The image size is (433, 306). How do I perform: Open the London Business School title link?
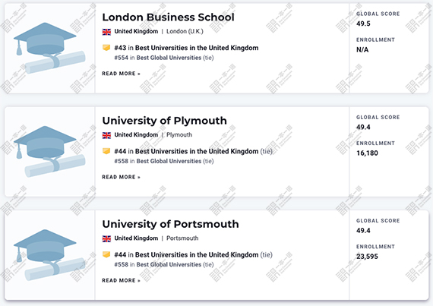coord(168,17)
